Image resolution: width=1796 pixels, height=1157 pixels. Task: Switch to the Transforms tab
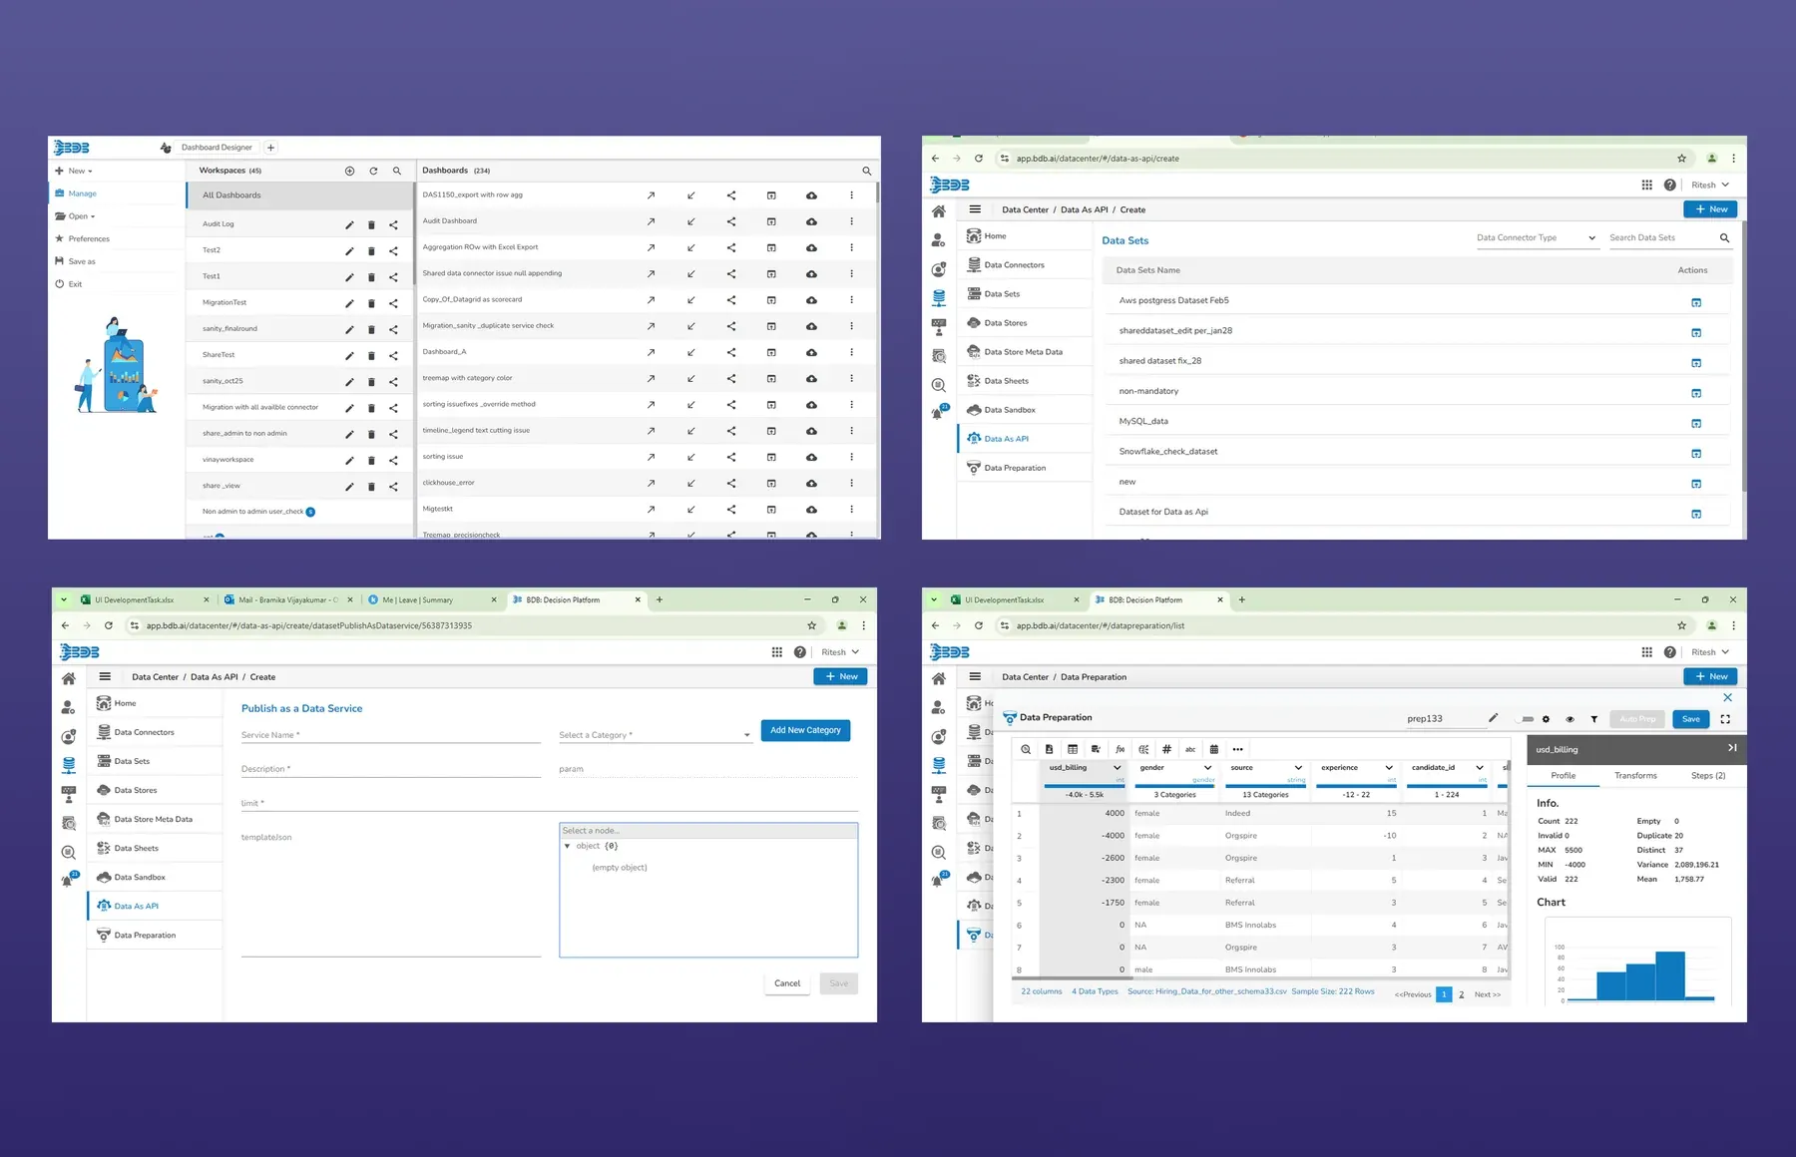[1635, 776]
